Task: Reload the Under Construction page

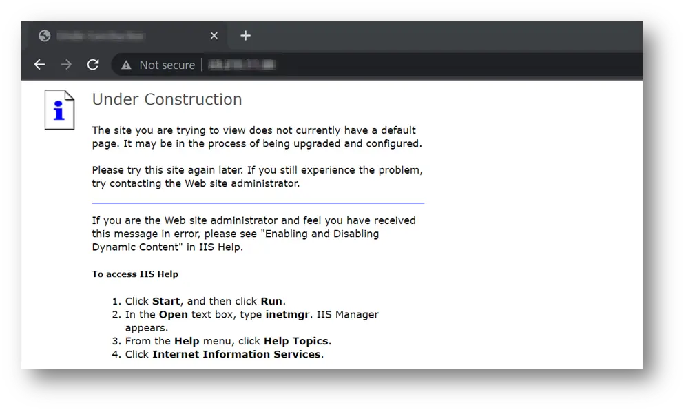Action: click(x=93, y=65)
